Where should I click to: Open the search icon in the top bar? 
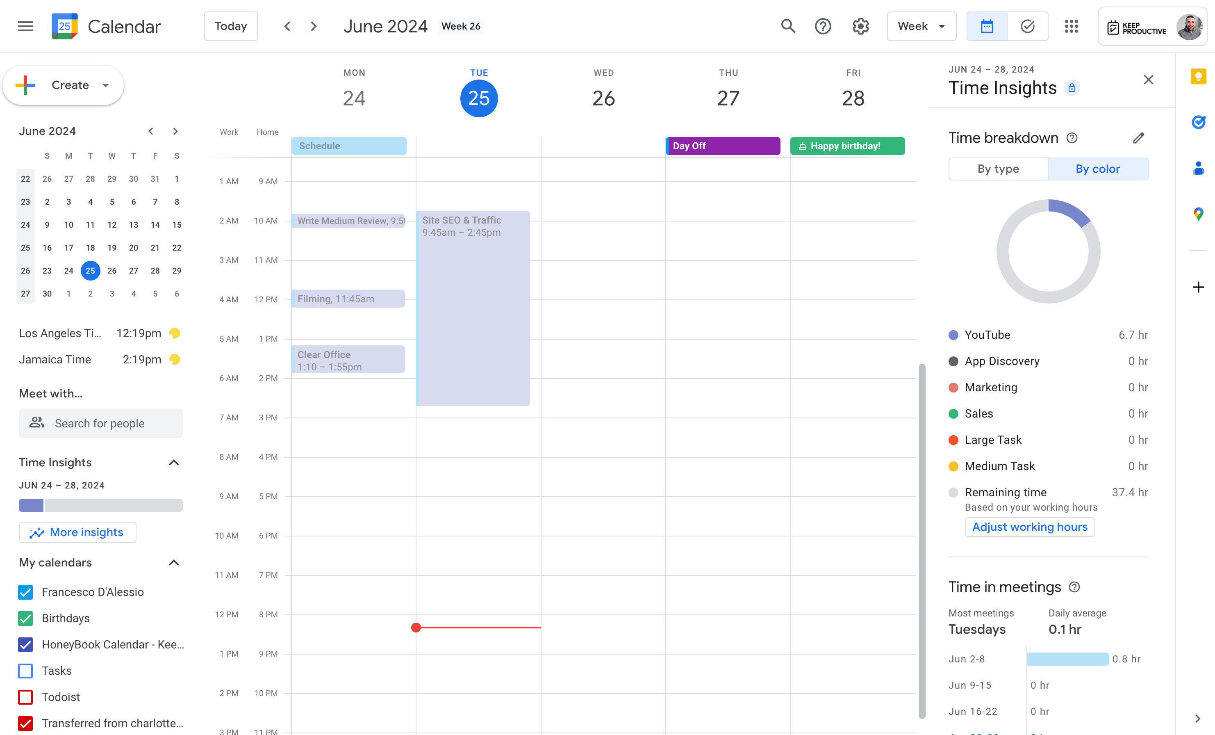pos(787,26)
